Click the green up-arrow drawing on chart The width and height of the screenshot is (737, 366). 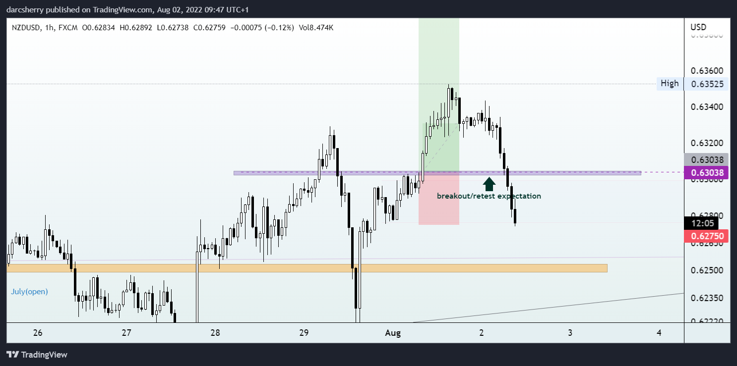pyautogui.click(x=489, y=184)
